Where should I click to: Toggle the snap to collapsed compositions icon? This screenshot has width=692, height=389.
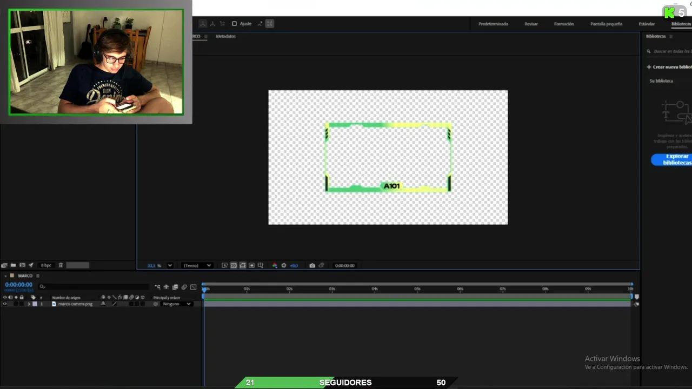coord(270,24)
